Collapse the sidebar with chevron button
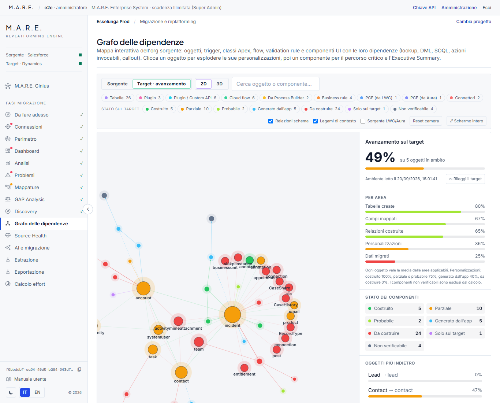The height and width of the screenshot is (403, 500). coord(88,209)
